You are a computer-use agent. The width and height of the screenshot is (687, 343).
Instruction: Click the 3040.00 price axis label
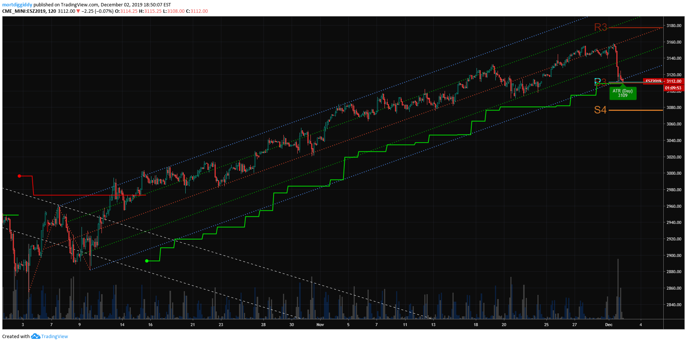coord(674,141)
